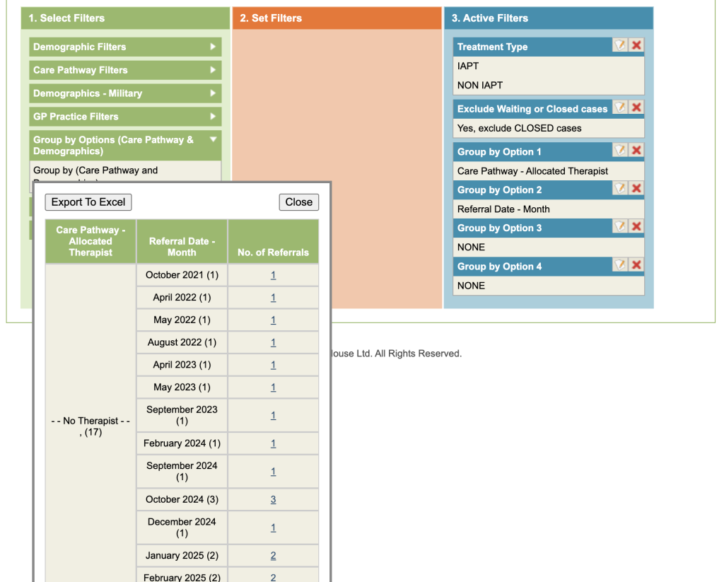Select Group by (Care Pathway and Demographics) item

click(95, 170)
